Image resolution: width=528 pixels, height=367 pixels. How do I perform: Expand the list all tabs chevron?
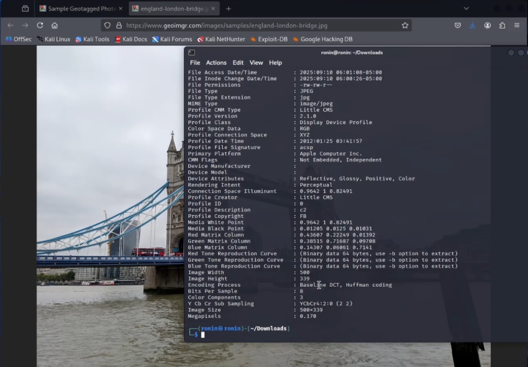point(466,8)
